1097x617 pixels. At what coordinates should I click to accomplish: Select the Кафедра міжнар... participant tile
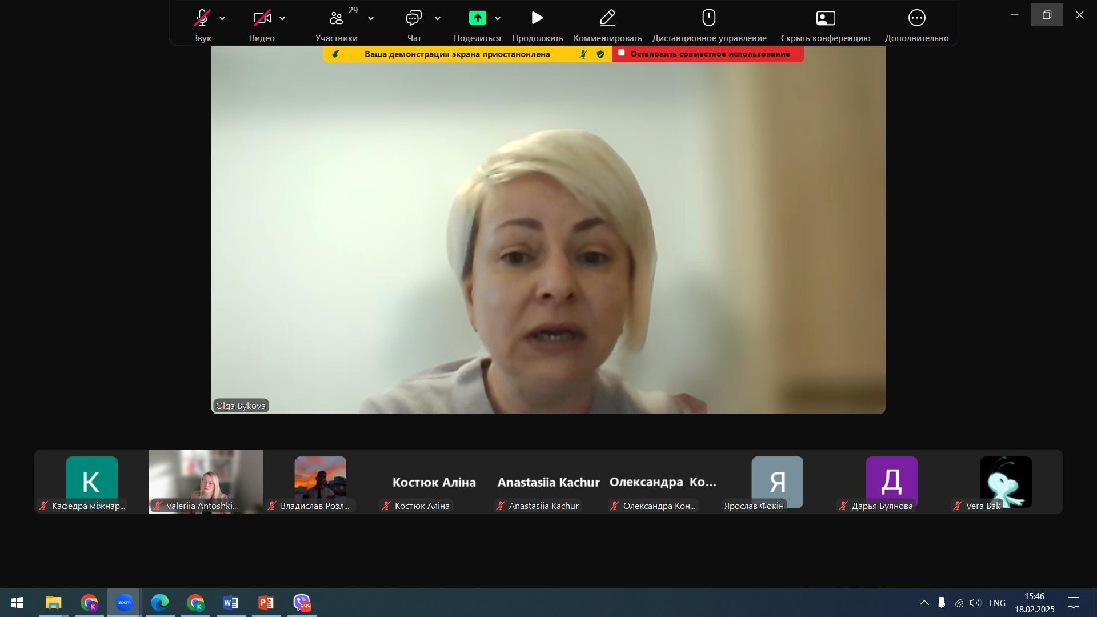[x=91, y=482]
